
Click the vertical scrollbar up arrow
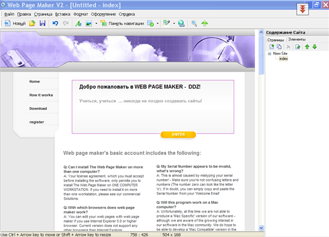[261, 32]
